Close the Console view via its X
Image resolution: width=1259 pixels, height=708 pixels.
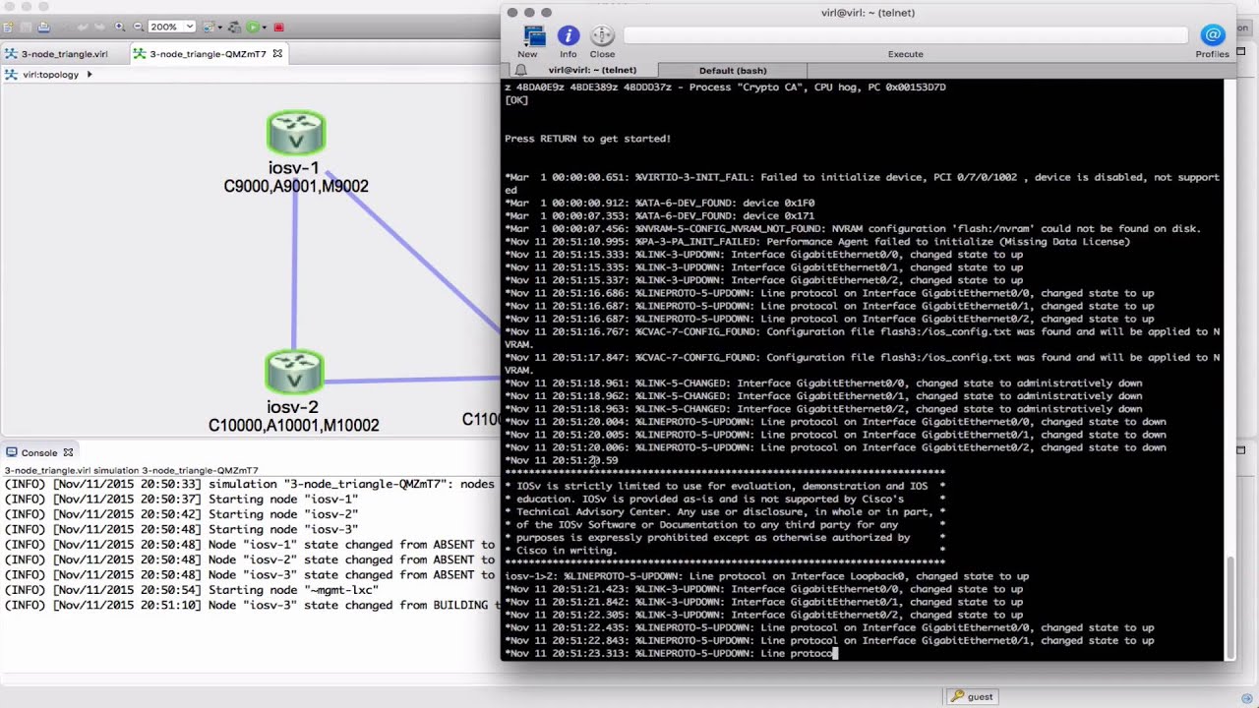tap(68, 452)
